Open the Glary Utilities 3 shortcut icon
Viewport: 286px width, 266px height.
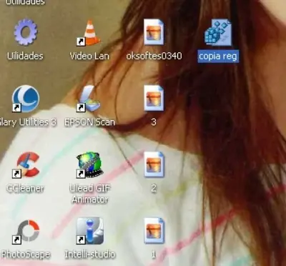coord(26,99)
